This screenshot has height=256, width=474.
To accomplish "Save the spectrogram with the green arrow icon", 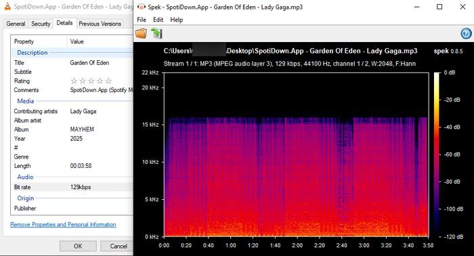I will 157,33.
